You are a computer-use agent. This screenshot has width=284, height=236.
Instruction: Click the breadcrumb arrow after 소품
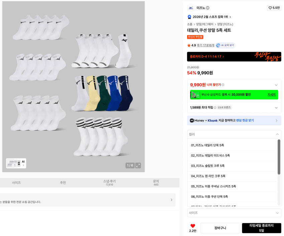click(194, 24)
